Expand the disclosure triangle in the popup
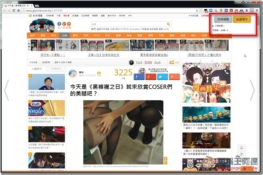This screenshot has height=175, width=263. pyautogui.click(x=213, y=26)
